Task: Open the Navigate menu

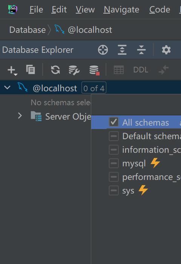Action: click(x=121, y=9)
